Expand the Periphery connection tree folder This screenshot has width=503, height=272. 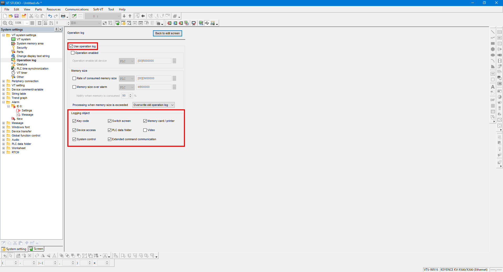tap(4, 81)
